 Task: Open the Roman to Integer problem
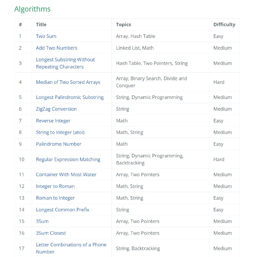55,198
